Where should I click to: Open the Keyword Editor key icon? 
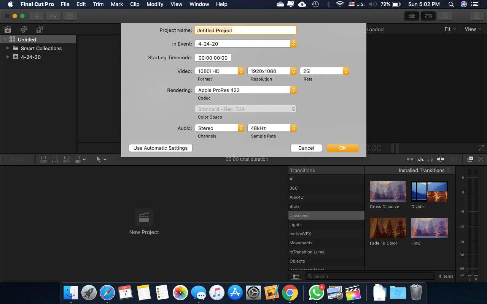[x=53, y=16]
